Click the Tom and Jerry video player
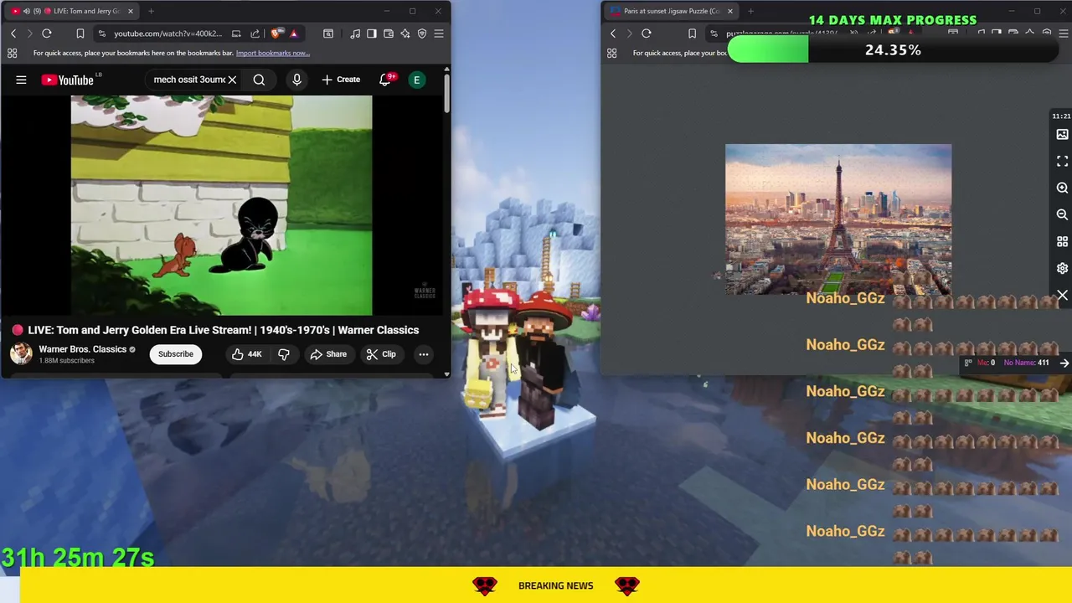This screenshot has height=603, width=1072. click(221, 205)
